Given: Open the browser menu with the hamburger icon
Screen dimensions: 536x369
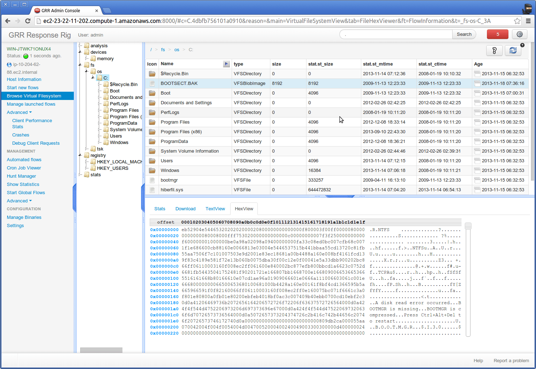Looking at the screenshot, I should click(x=528, y=21).
